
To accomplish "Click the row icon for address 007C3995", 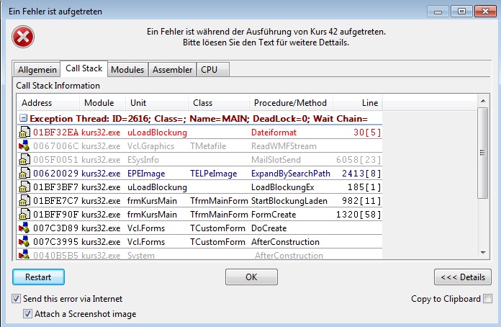I will [x=24, y=242].
